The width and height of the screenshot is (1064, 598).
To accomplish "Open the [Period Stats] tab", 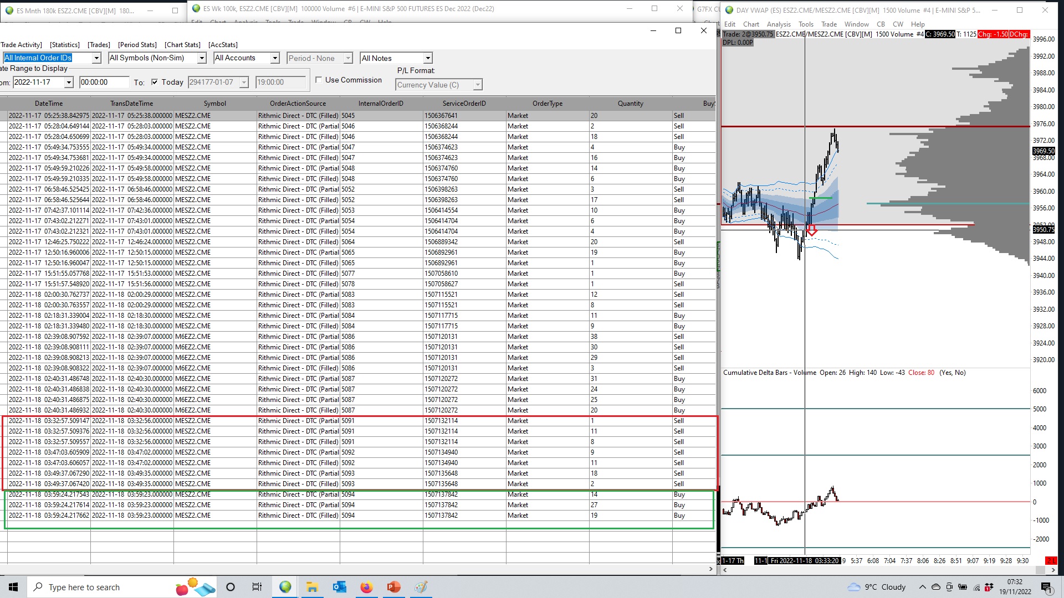I will click(137, 45).
